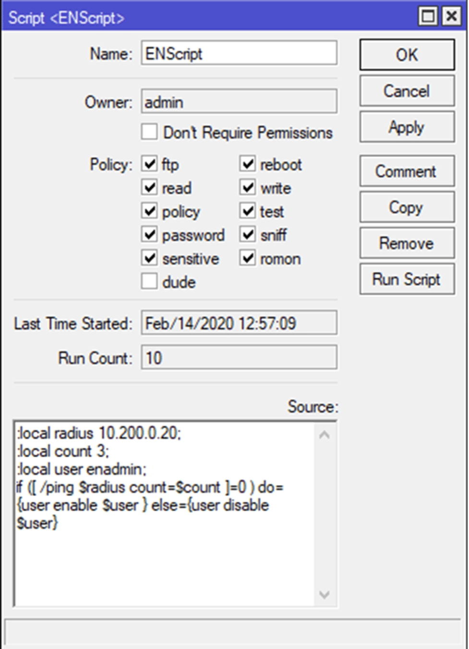Toggle Don't Require Permissions checkbox
This screenshot has height=649, width=469.
[149, 132]
